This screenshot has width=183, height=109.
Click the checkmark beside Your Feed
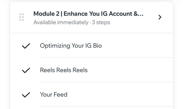click(x=26, y=95)
